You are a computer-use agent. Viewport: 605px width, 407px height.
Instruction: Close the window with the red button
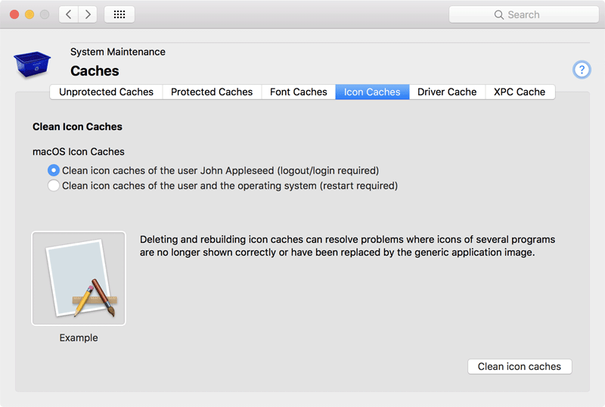(x=14, y=14)
